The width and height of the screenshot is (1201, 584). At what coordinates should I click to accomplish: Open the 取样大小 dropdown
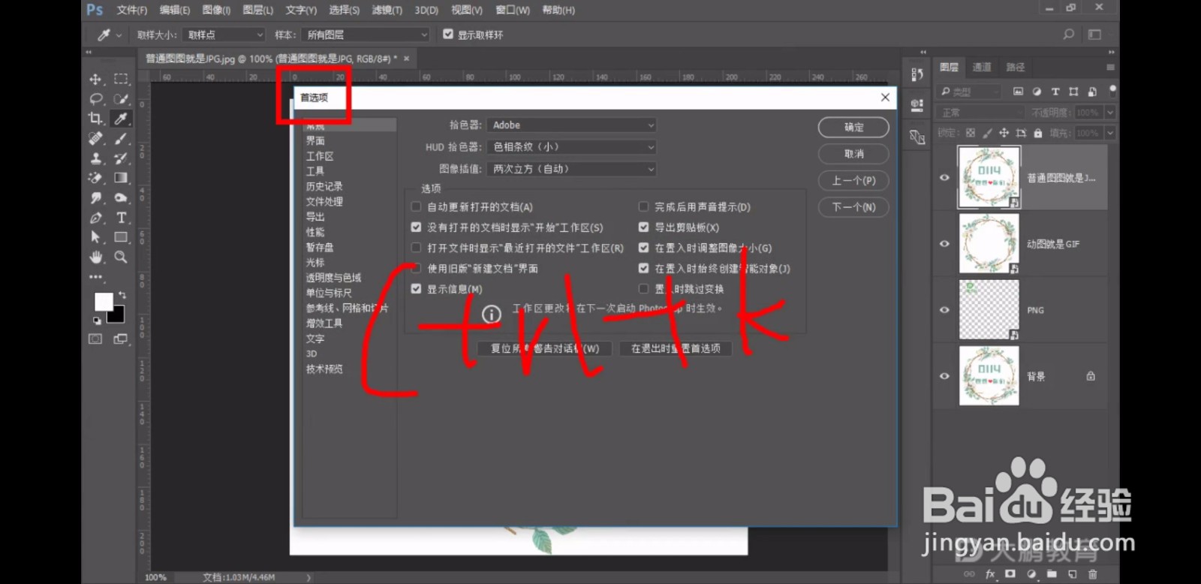coord(224,35)
